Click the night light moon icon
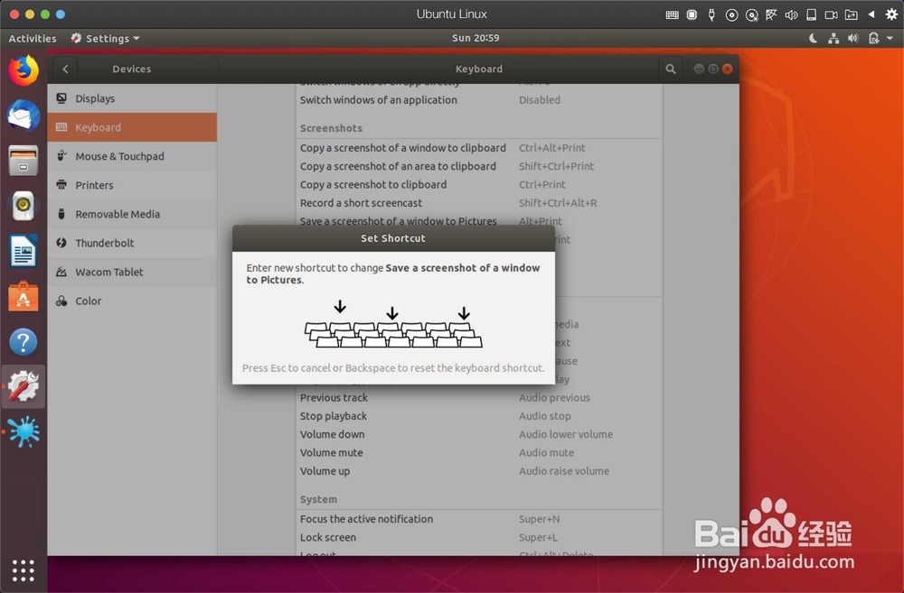 (813, 39)
